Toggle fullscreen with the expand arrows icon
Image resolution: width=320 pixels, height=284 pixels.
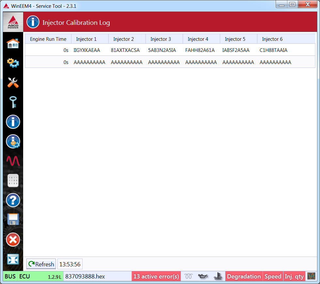[x=13, y=259]
